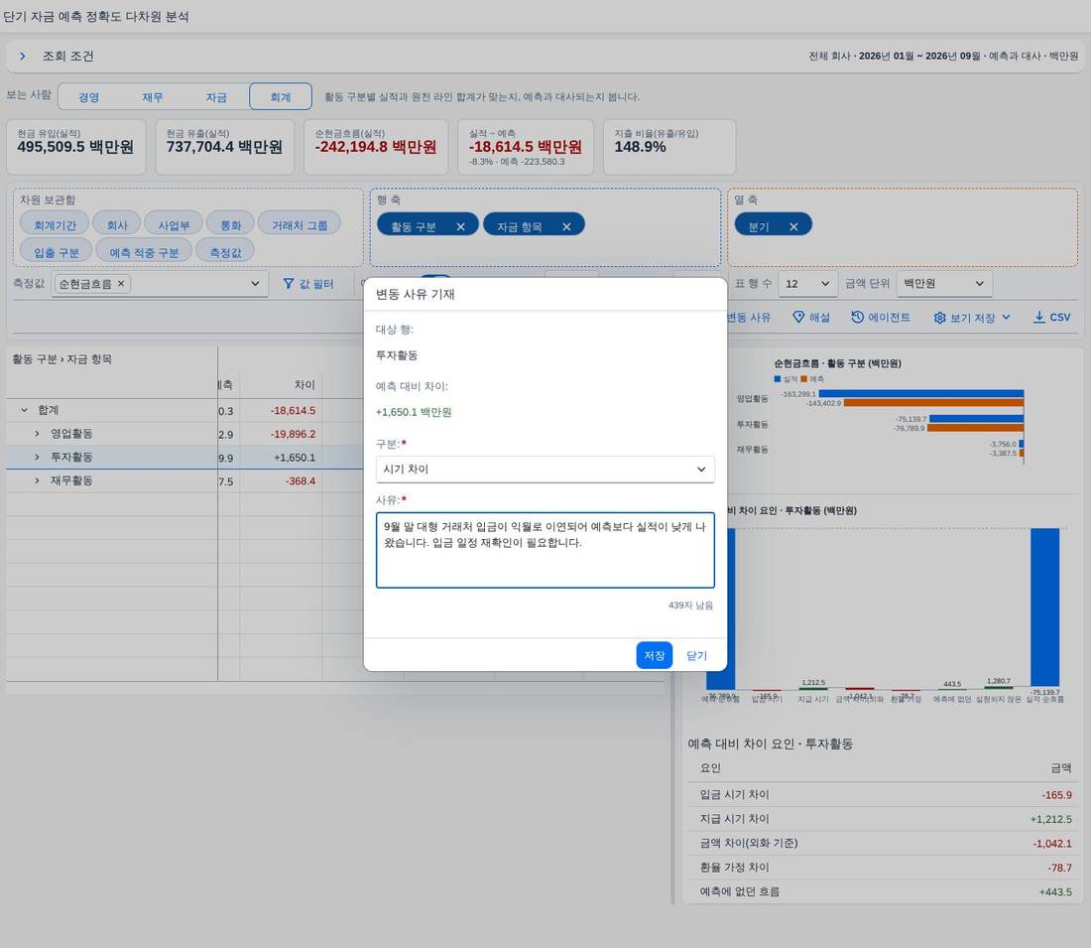Collapse the 합계 row

click(x=25, y=410)
